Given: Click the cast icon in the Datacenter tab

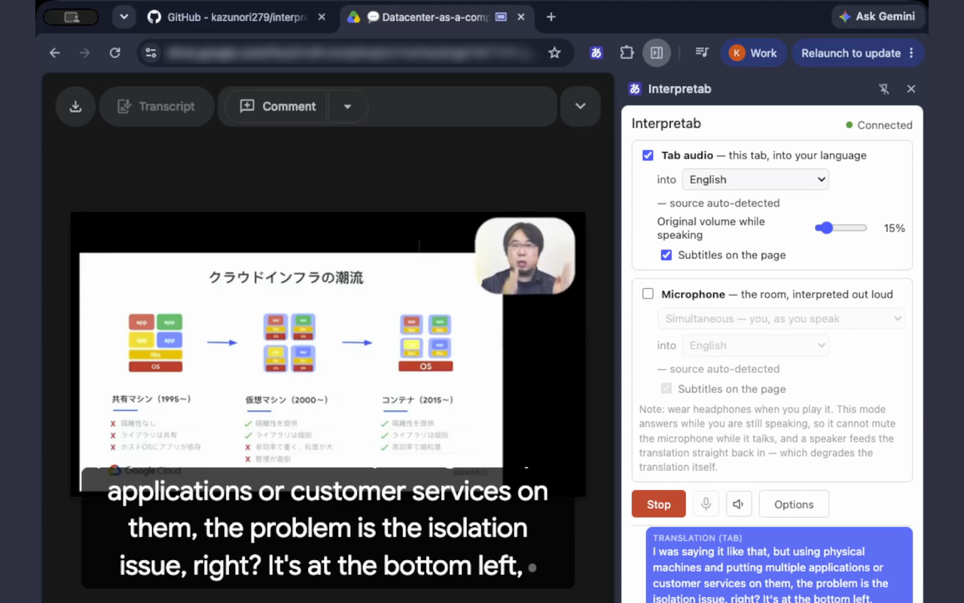Looking at the screenshot, I should 501,17.
